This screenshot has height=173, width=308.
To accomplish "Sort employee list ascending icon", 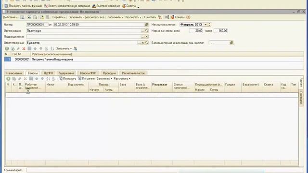I will pyautogui.click(x=47, y=49).
